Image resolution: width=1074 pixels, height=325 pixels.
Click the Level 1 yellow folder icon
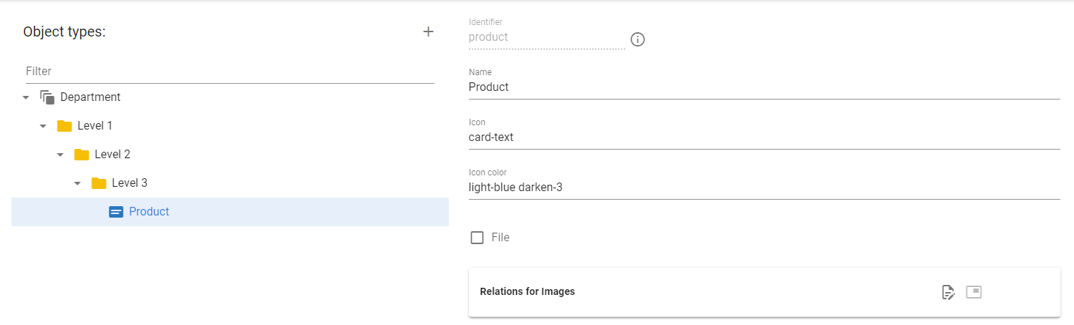click(65, 126)
